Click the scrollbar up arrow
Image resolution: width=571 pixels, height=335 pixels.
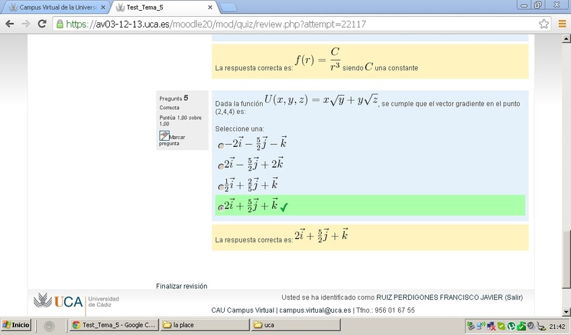point(566,38)
